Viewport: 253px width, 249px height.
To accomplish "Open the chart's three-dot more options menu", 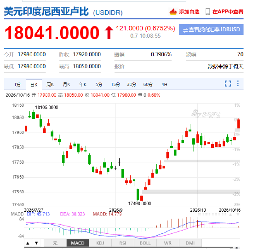I will [238, 83].
